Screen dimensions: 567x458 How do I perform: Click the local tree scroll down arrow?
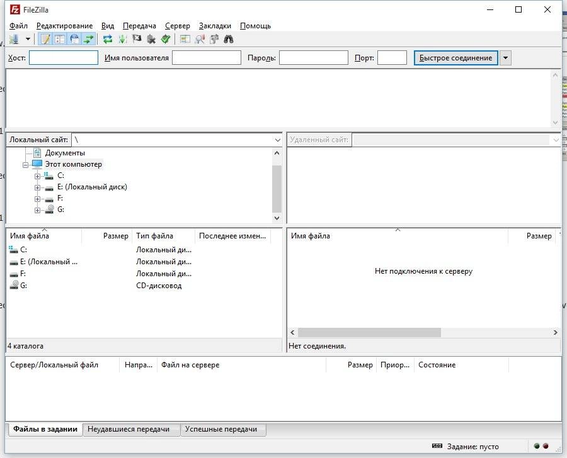pos(277,218)
